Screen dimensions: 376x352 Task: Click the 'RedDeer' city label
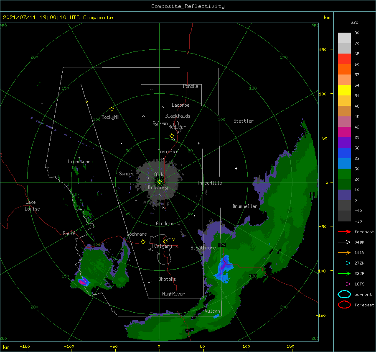coord(177,127)
